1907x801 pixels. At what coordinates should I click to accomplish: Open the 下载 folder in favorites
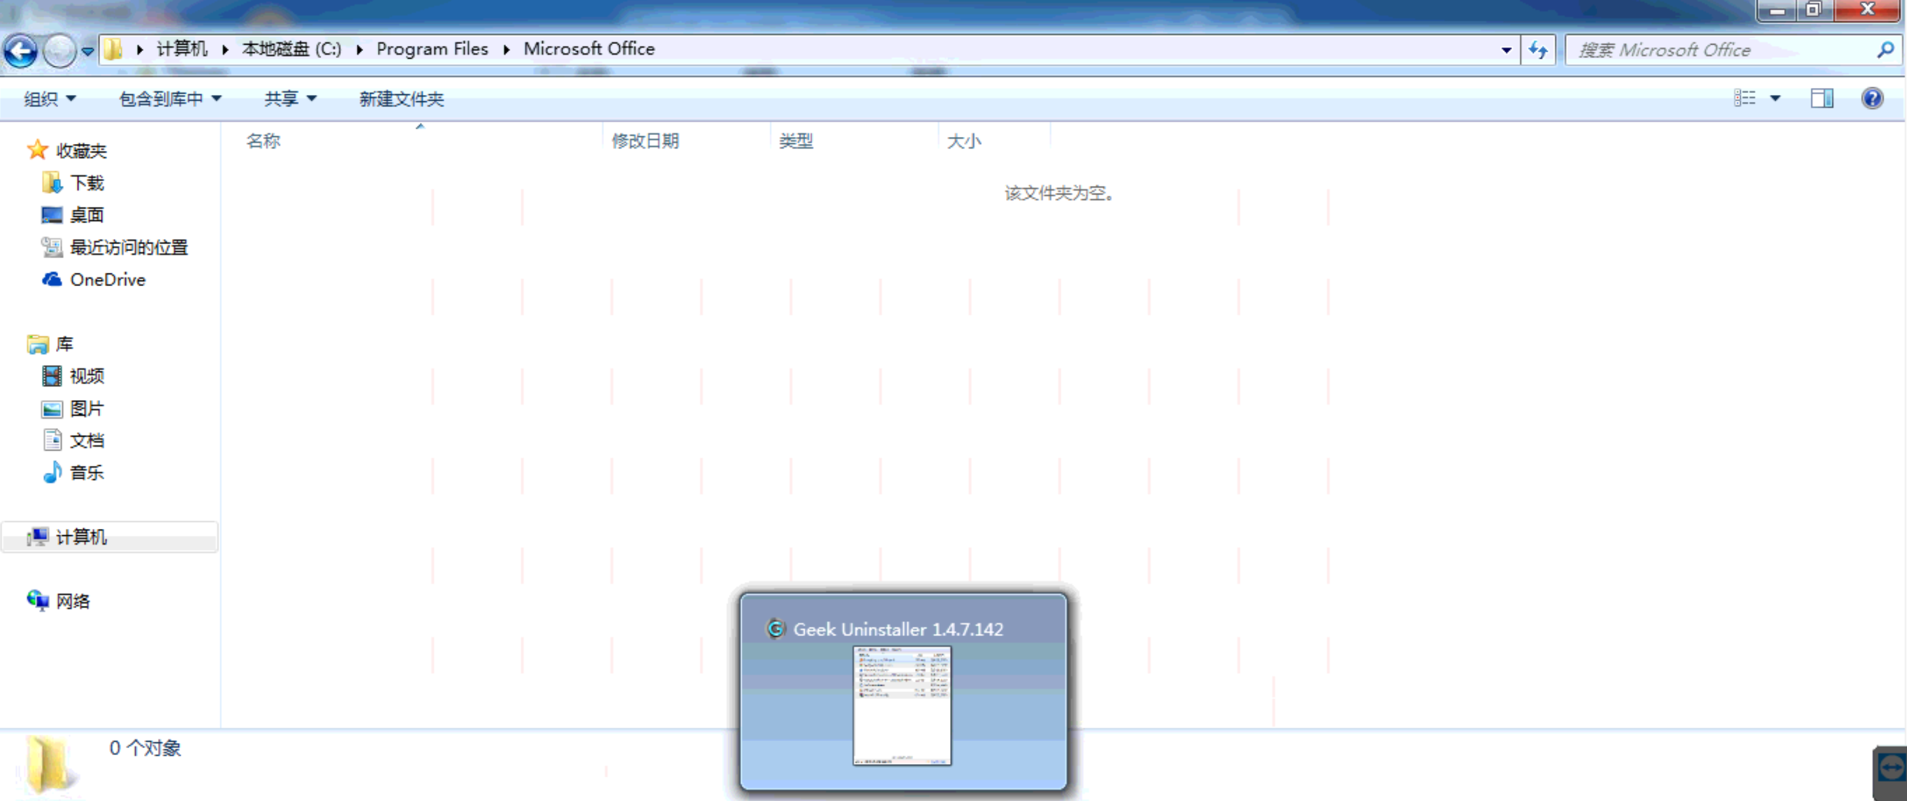point(87,183)
